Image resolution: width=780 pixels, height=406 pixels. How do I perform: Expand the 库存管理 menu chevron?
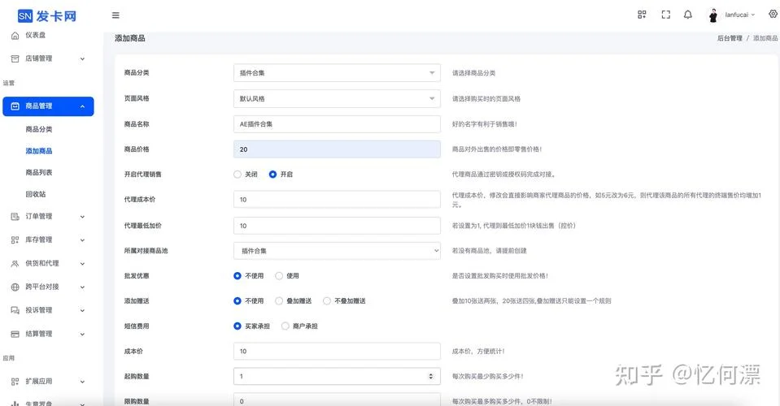(x=83, y=240)
